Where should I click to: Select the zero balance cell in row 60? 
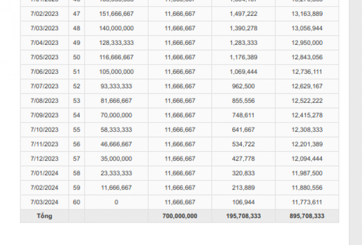point(116,203)
